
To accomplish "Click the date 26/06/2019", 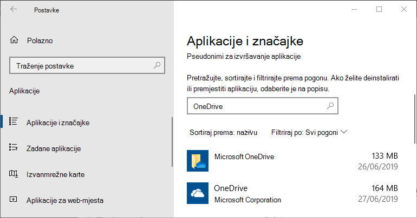I will 377,167.
